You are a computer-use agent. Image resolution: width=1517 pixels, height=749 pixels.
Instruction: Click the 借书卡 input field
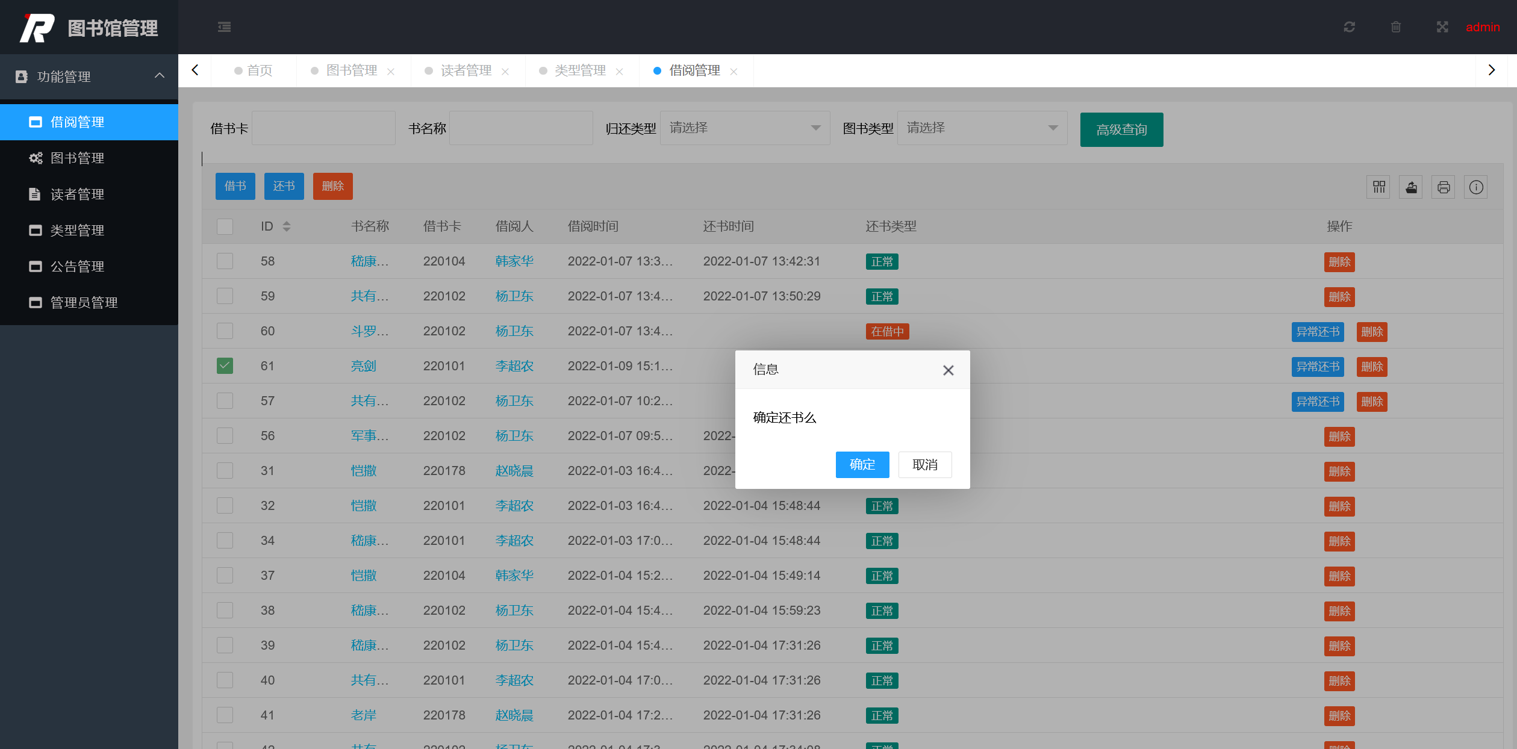[x=323, y=128]
